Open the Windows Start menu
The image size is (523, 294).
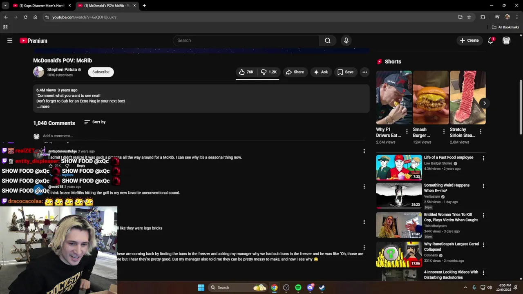(201, 287)
